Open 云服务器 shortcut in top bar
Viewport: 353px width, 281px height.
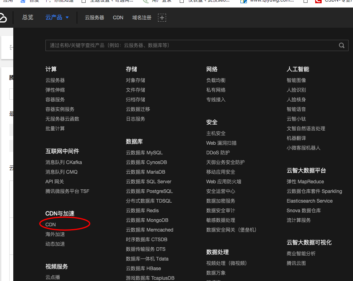[x=94, y=18]
